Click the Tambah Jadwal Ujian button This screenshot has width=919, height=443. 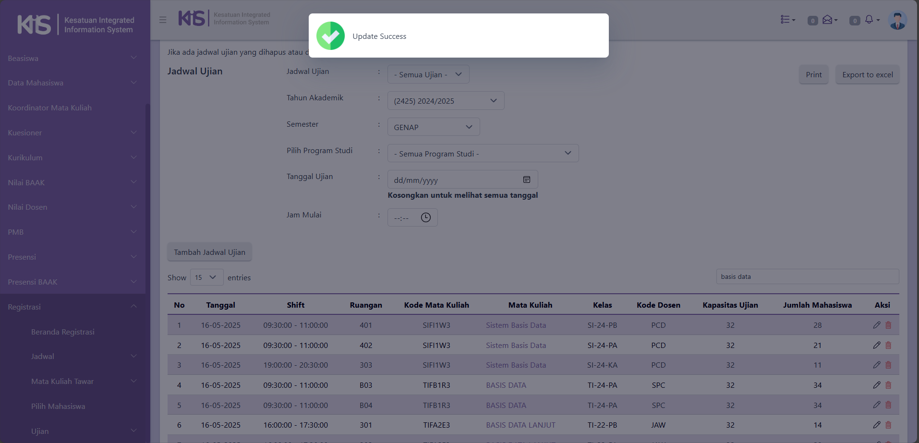pos(209,252)
